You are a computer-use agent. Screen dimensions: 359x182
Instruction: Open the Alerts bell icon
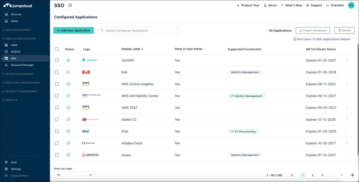tap(265, 5)
